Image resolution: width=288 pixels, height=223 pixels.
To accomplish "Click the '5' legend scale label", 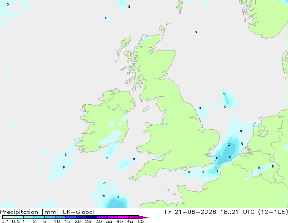I will coord(45,221).
